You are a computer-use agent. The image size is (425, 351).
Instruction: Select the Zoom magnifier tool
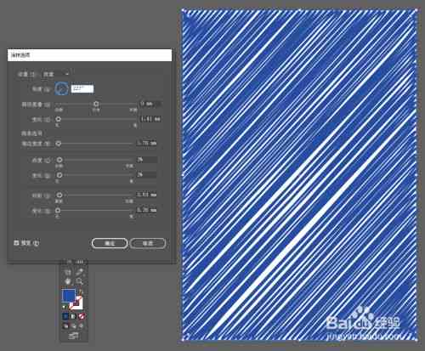click(79, 281)
